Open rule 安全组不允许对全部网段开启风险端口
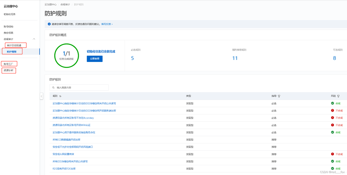 (73, 147)
